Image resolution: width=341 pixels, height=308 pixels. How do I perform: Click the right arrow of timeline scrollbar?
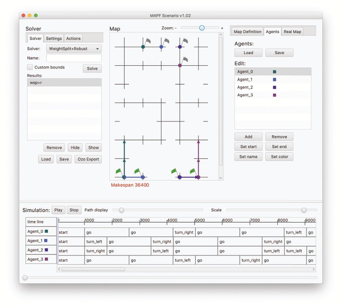point(313,269)
